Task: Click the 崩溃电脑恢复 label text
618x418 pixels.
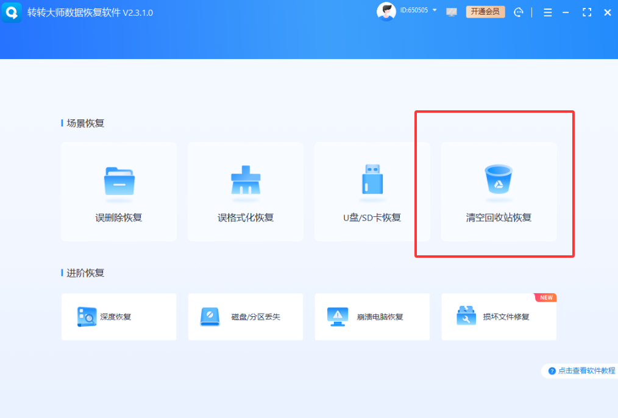Action: 380,317
